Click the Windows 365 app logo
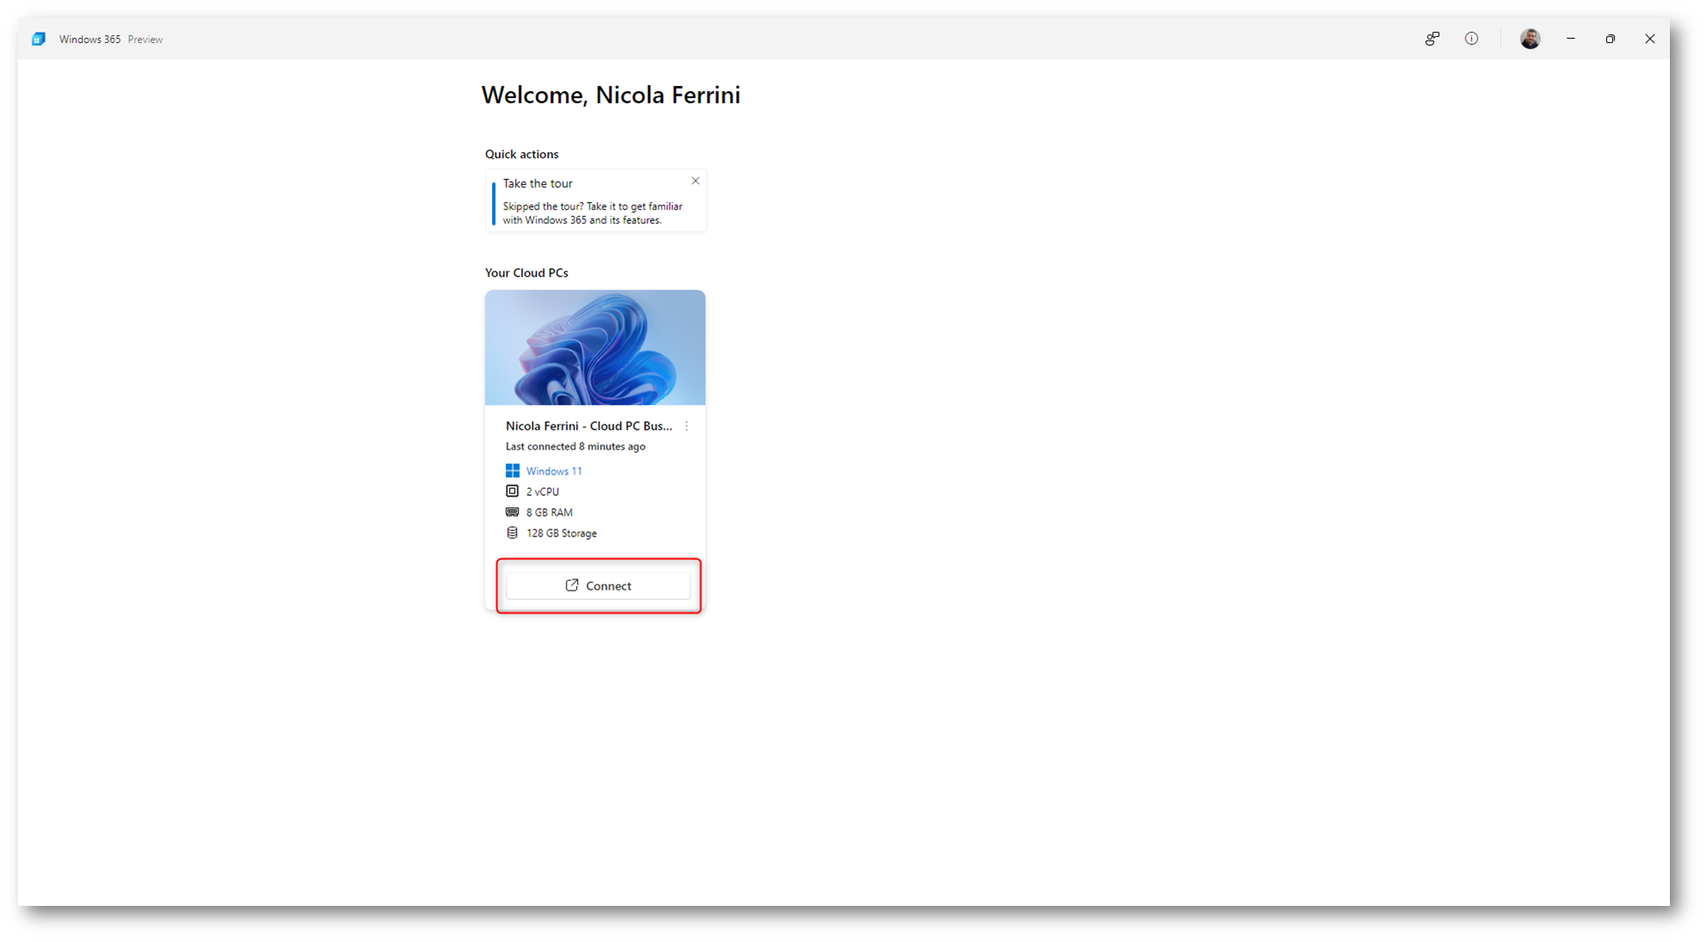The width and height of the screenshot is (1706, 942). (x=39, y=39)
